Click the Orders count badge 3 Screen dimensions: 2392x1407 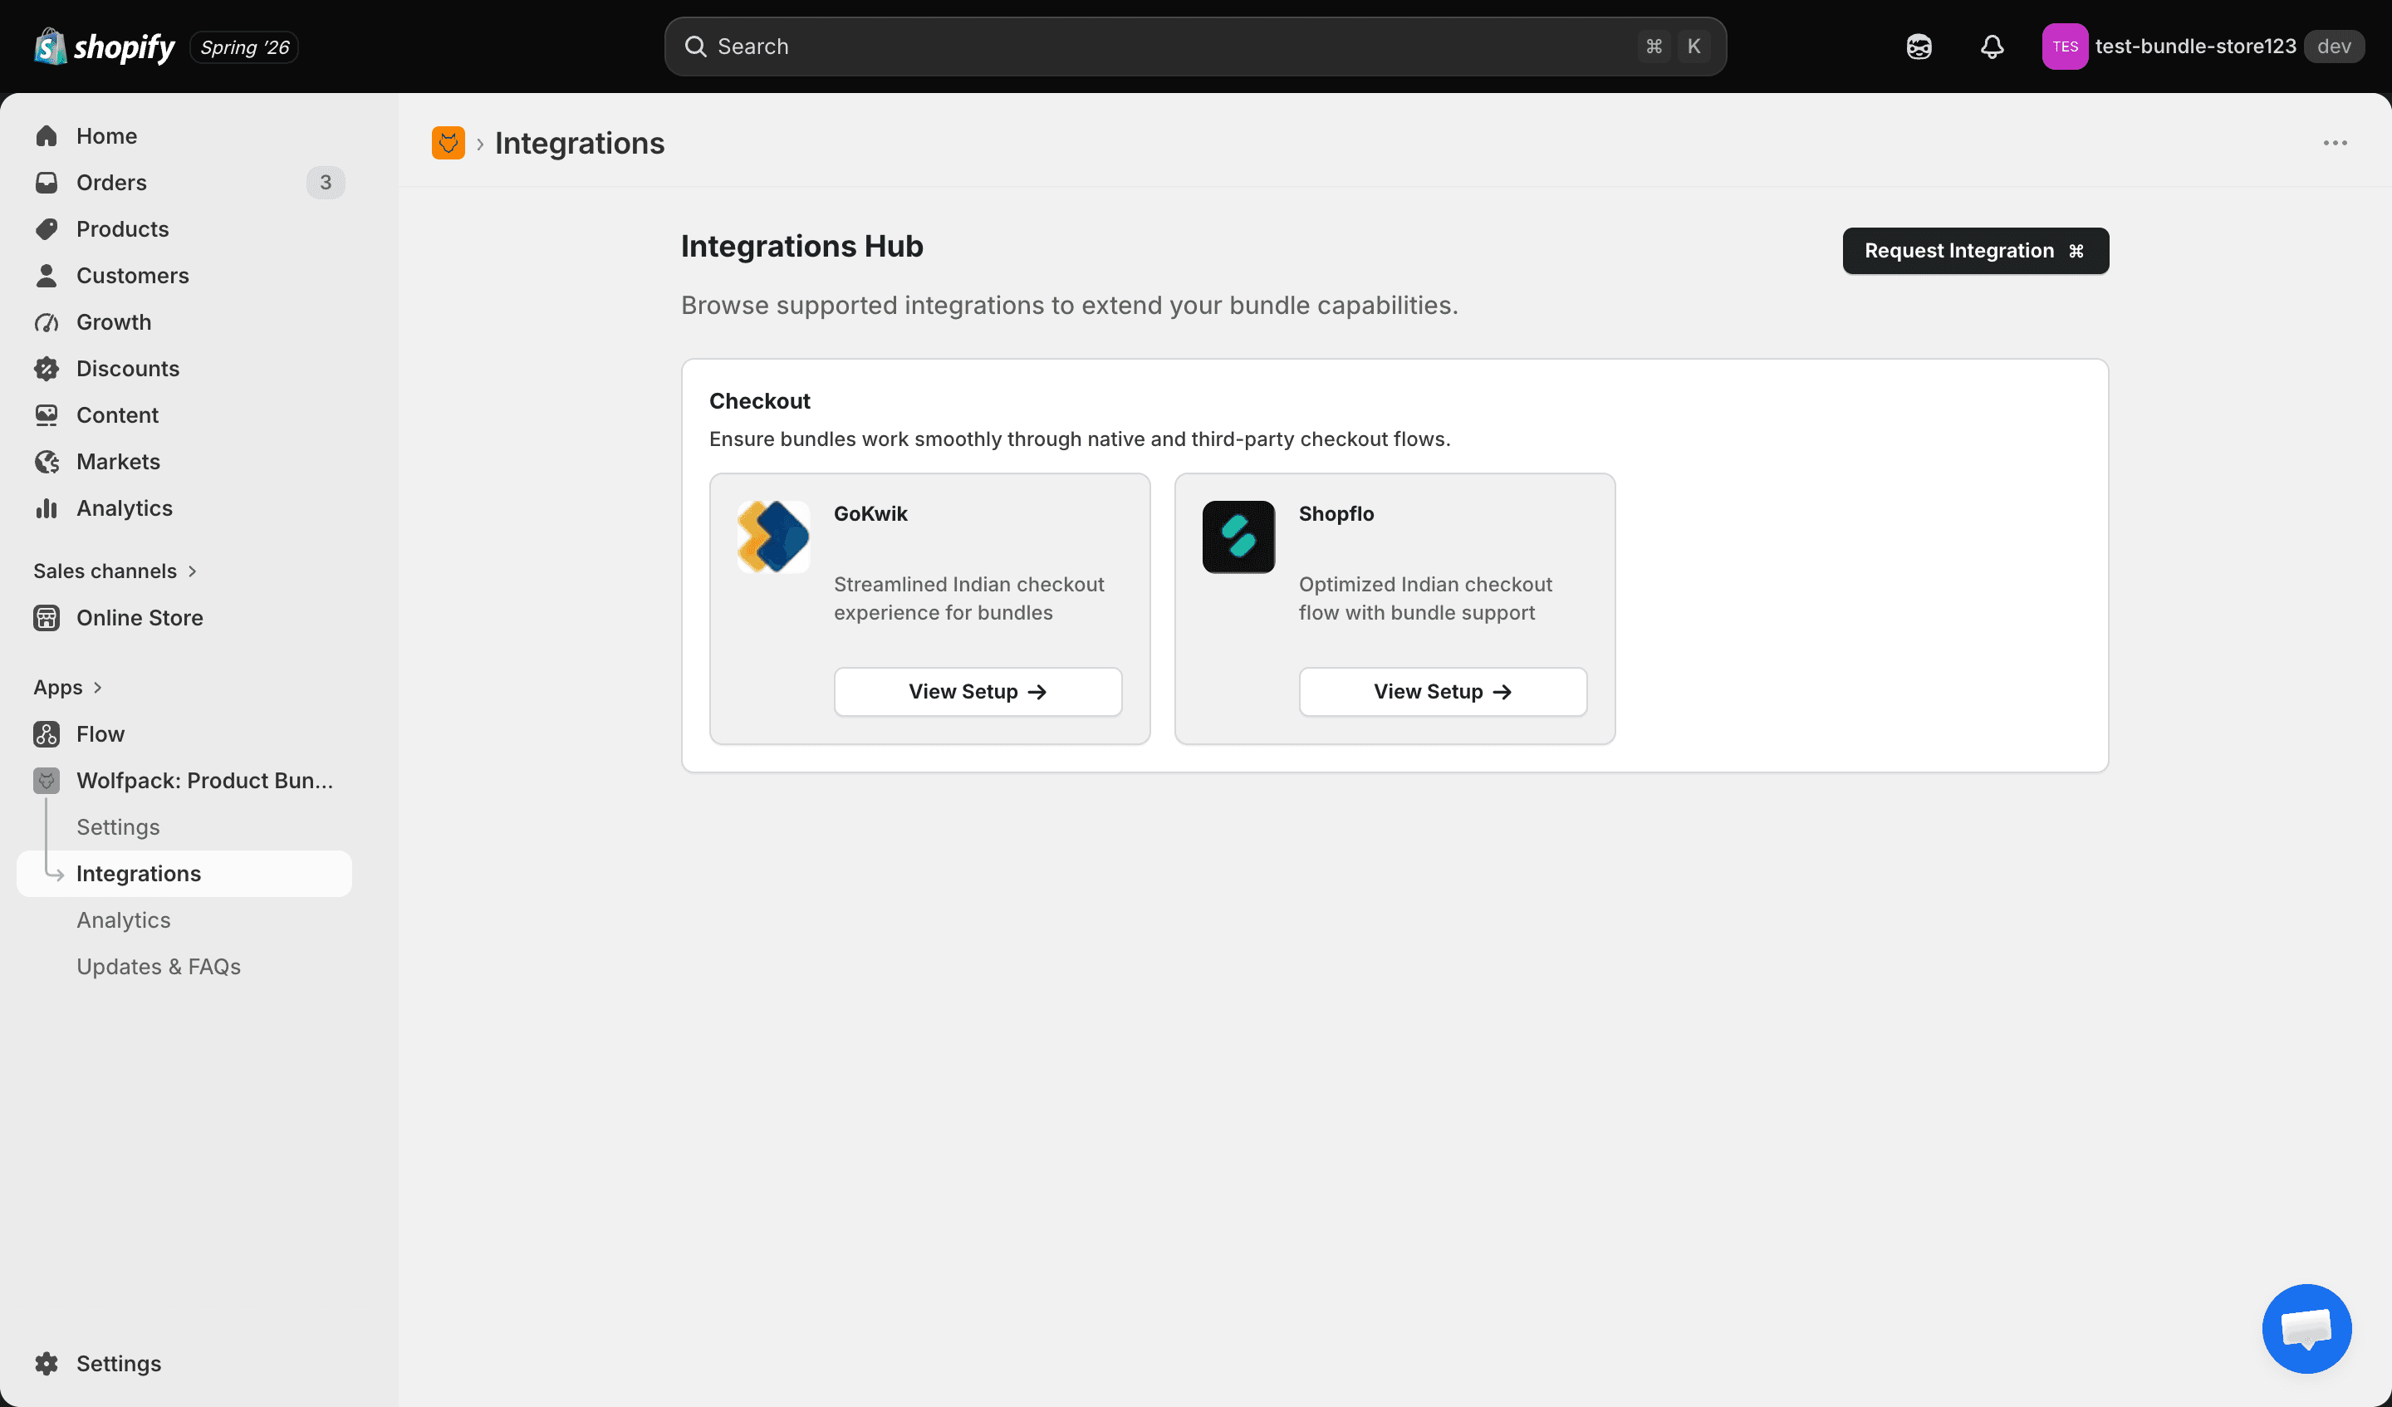(x=326, y=182)
